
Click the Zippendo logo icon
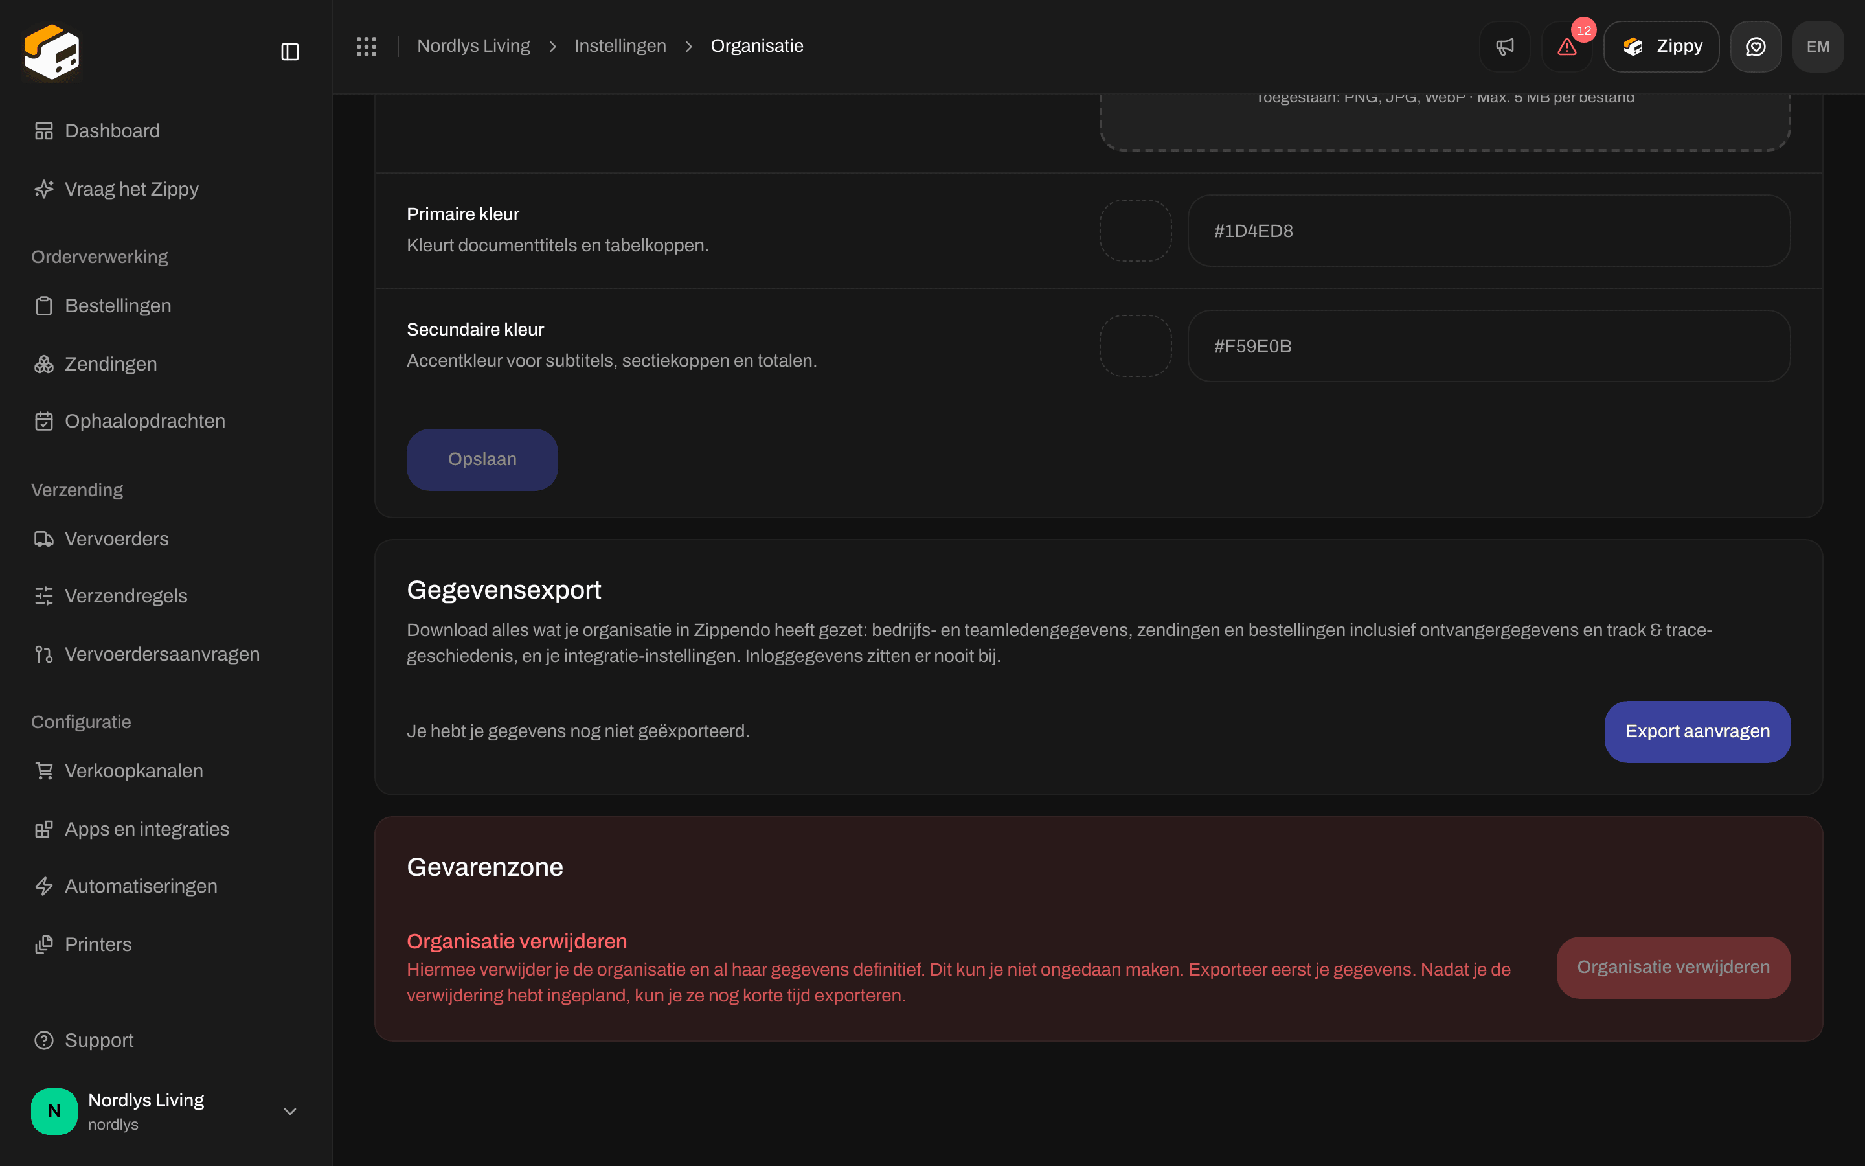(x=52, y=51)
